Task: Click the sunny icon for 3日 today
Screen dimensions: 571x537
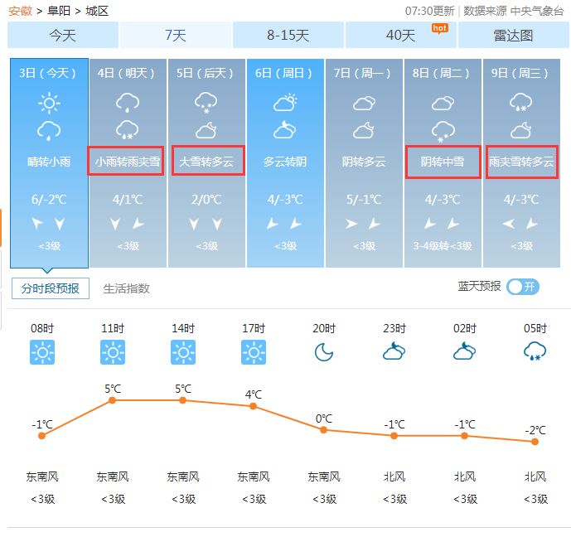Action: (49, 103)
